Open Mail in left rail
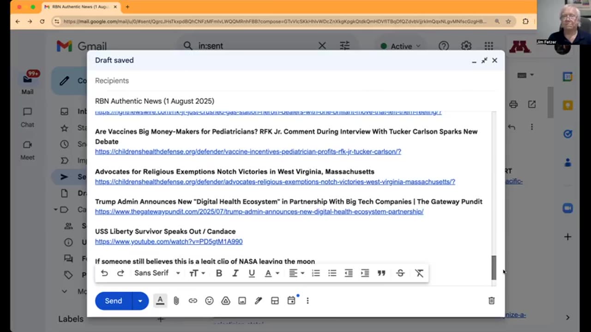591x332 pixels. [27, 83]
